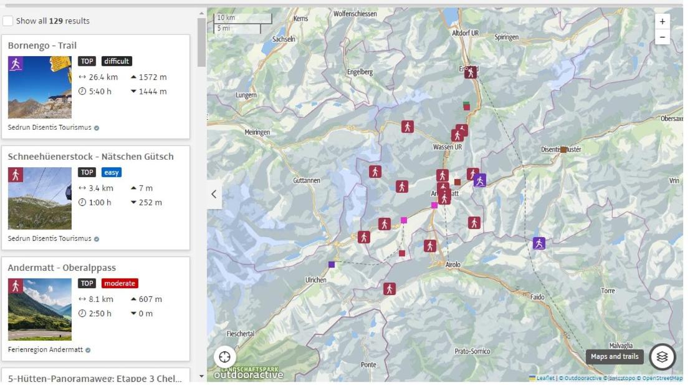Open the Swisstopo attribution link

coord(620,378)
